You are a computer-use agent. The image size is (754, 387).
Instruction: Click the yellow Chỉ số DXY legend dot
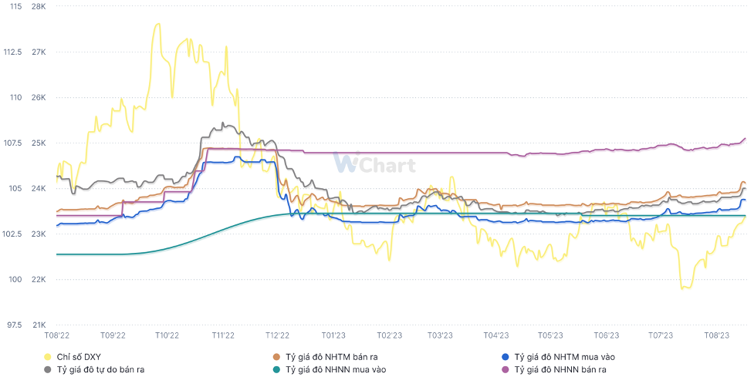[x=48, y=357]
